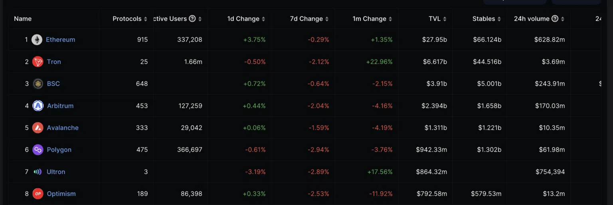Click Active Users help question-mark icon
The width and height of the screenshot is (613, 205).
(x=192, y=19)
